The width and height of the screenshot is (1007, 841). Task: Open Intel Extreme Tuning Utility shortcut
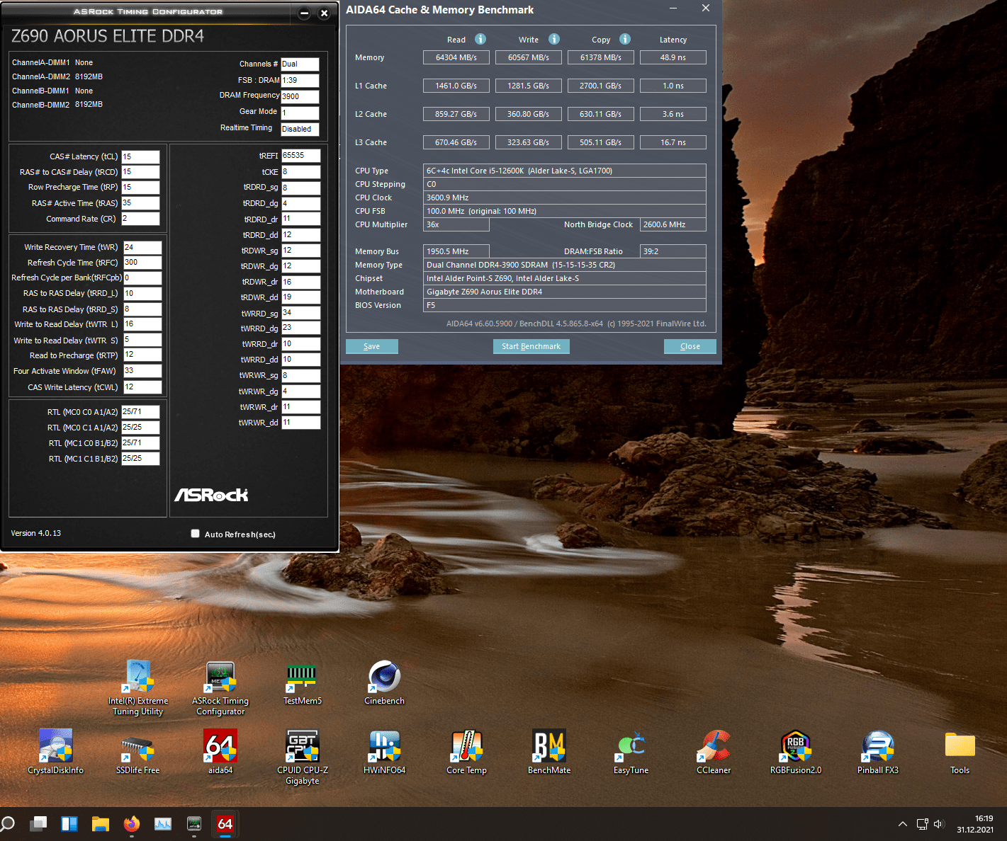click(x=138, y=687)
